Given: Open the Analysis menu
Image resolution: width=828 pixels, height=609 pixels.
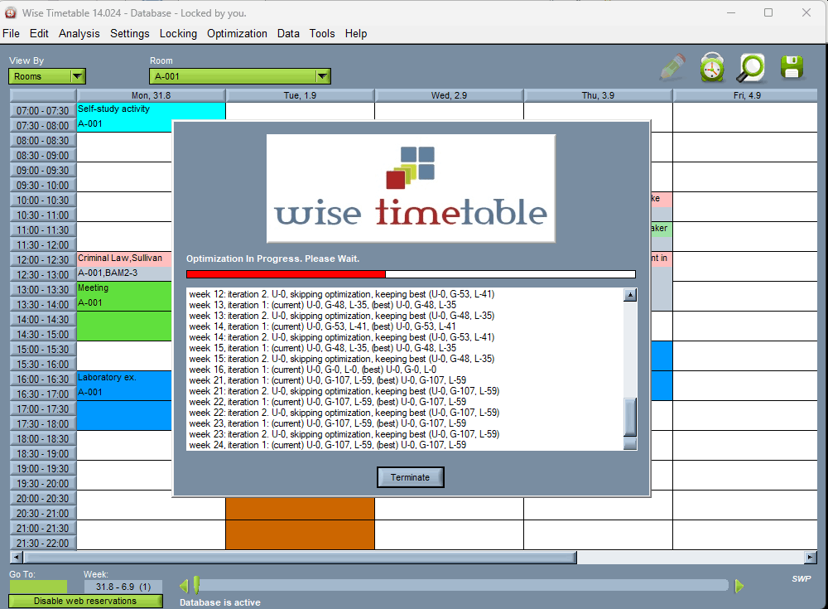Looking at the screenshot, I should pos(79,34).
